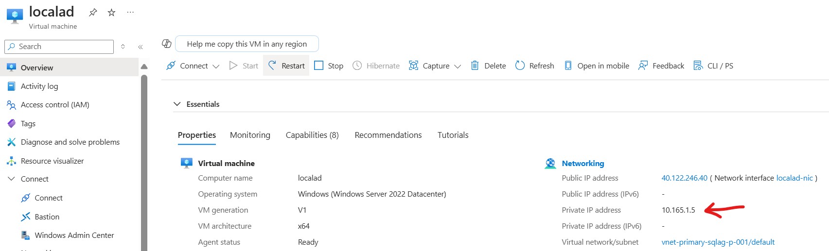Click the localad virtual machine icon in header

(15, 16)
